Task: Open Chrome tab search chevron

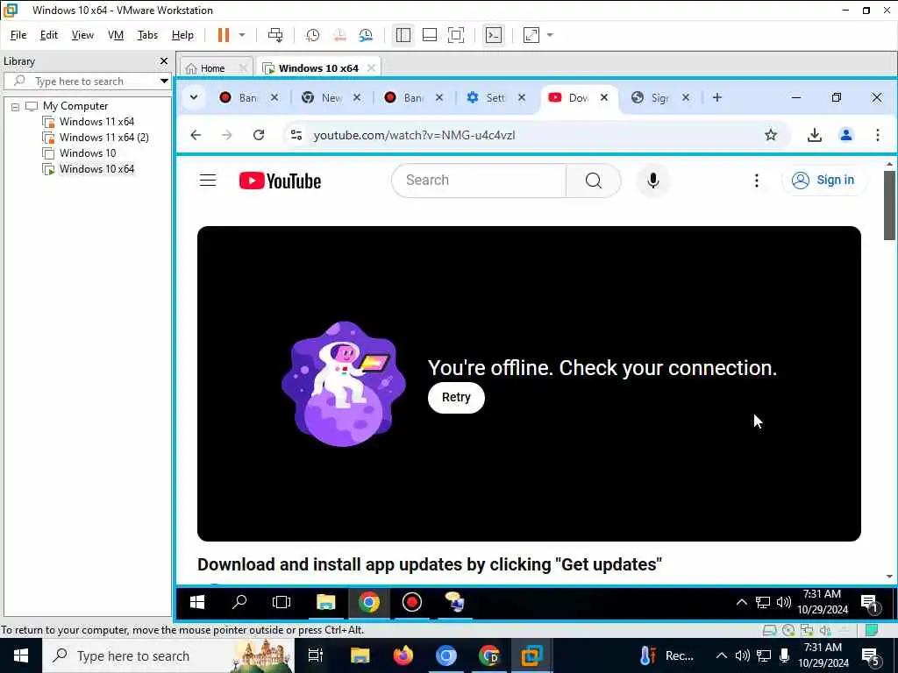Action: [x=194, y=97]
